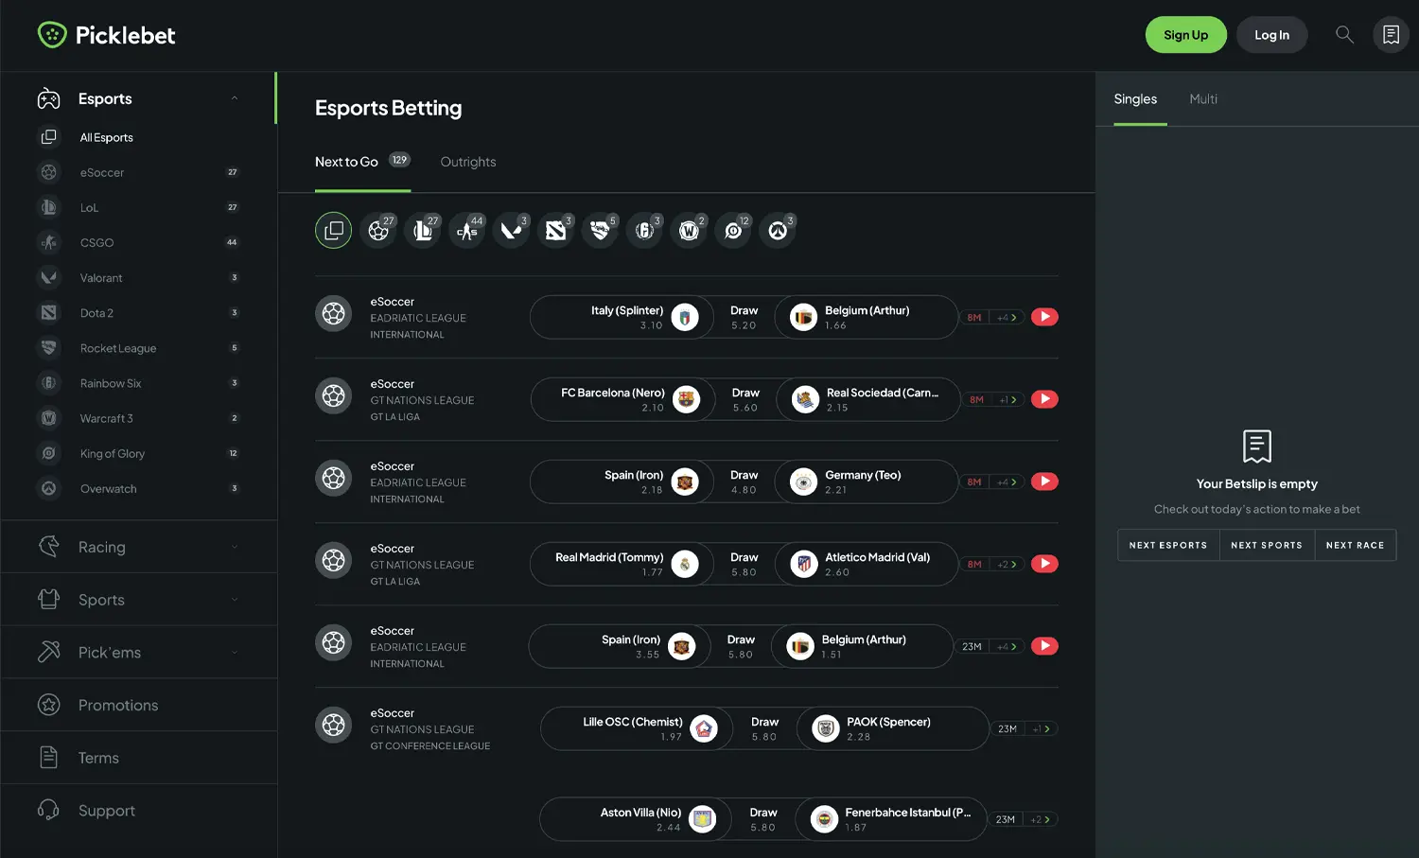Click the Pick'ems hammer icon in sidebar
Viewport: 1419px width, 858px height.
48,652
